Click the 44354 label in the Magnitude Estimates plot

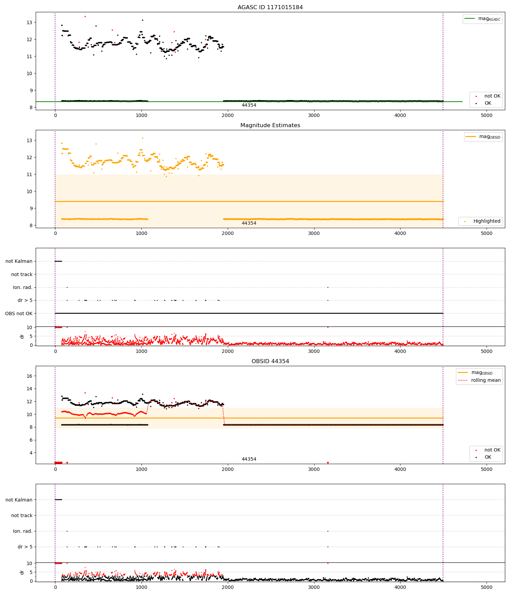[x=249, y=223]
